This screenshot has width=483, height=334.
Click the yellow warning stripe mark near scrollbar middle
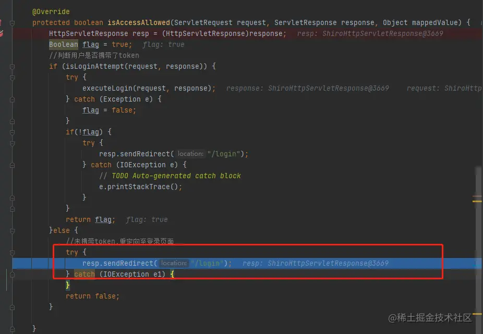pyautogui.click(x=477, y=201)
